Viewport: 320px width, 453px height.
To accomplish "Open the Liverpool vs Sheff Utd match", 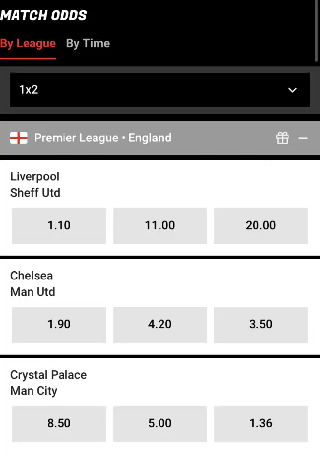I will (35, 184).
